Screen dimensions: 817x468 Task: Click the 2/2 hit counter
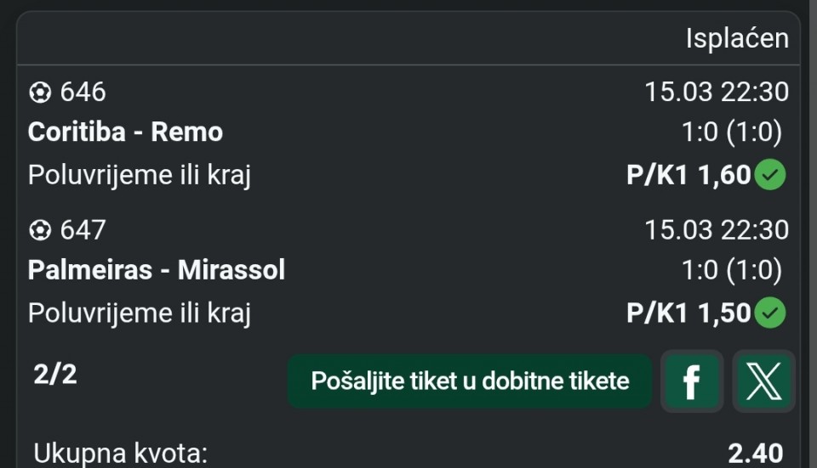pyautogui.click(x=55, y=375)
